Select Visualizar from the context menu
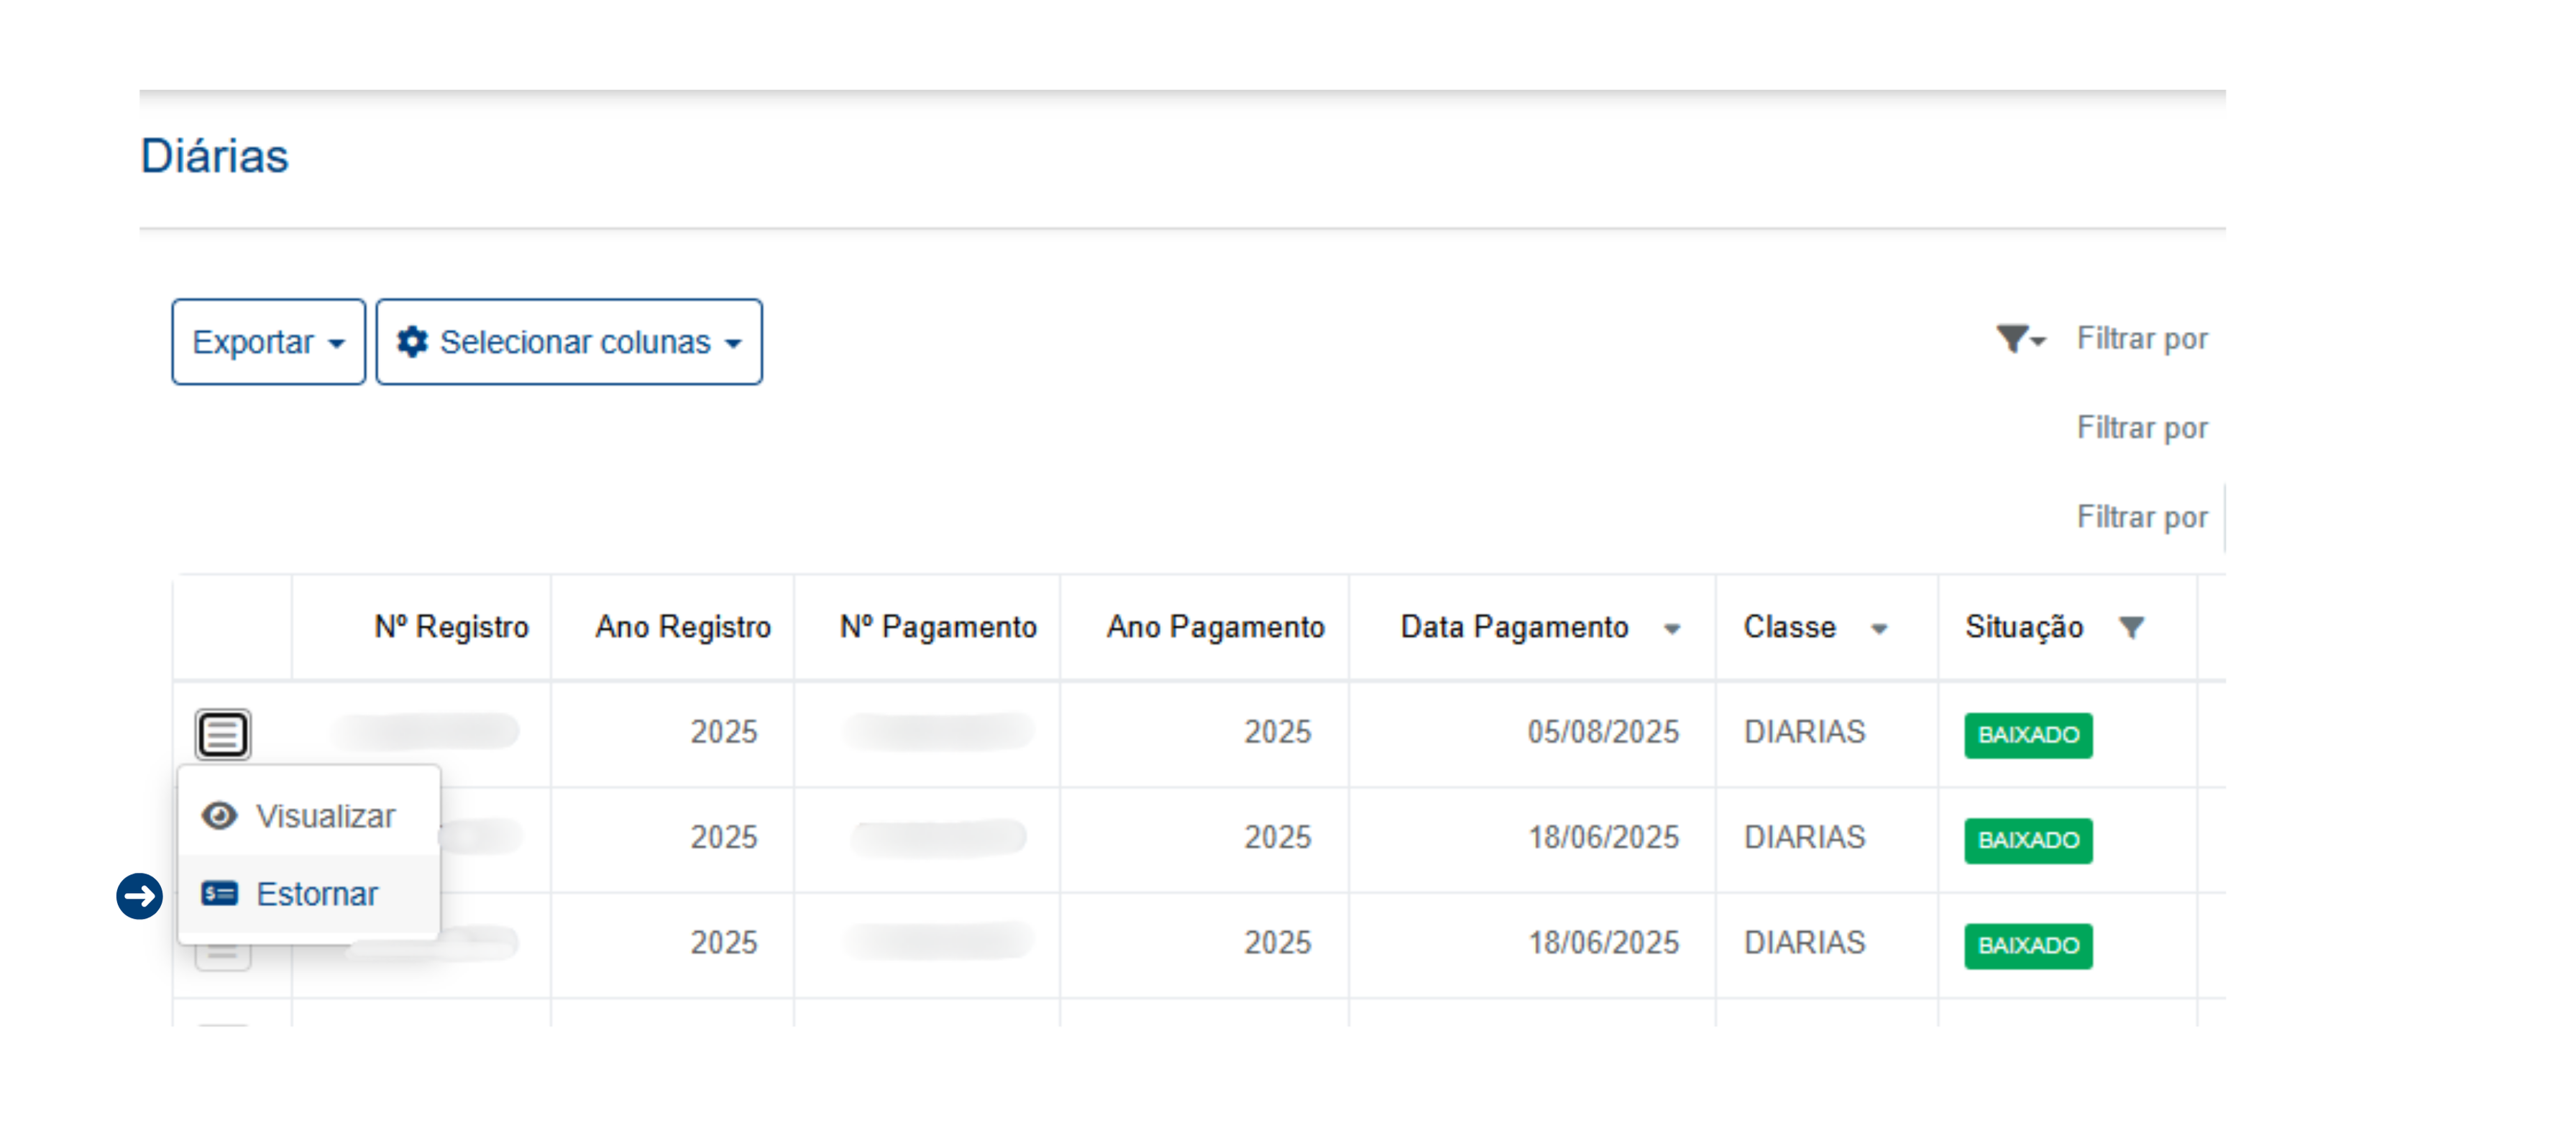This screenshot has height=1141, width=2576. 324,816
